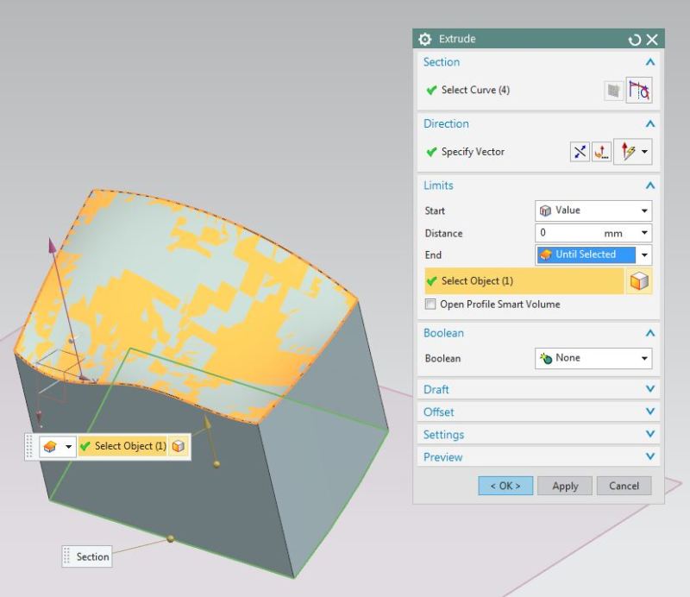Click the highlighted Select Object (1) row in Limits
The width and height of the screenshot is (690, 597).
point(524,281)
